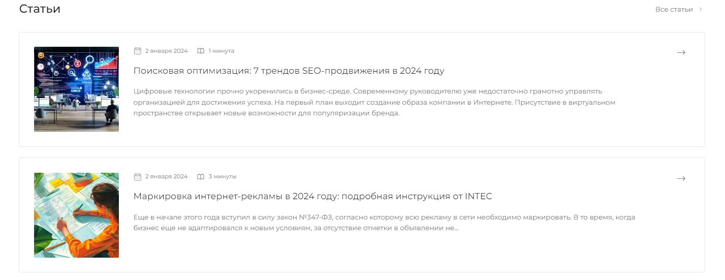This screenshot has height=280, width=725.
Task: Click the 'Статьи' section heading
Action: (40, 9)
